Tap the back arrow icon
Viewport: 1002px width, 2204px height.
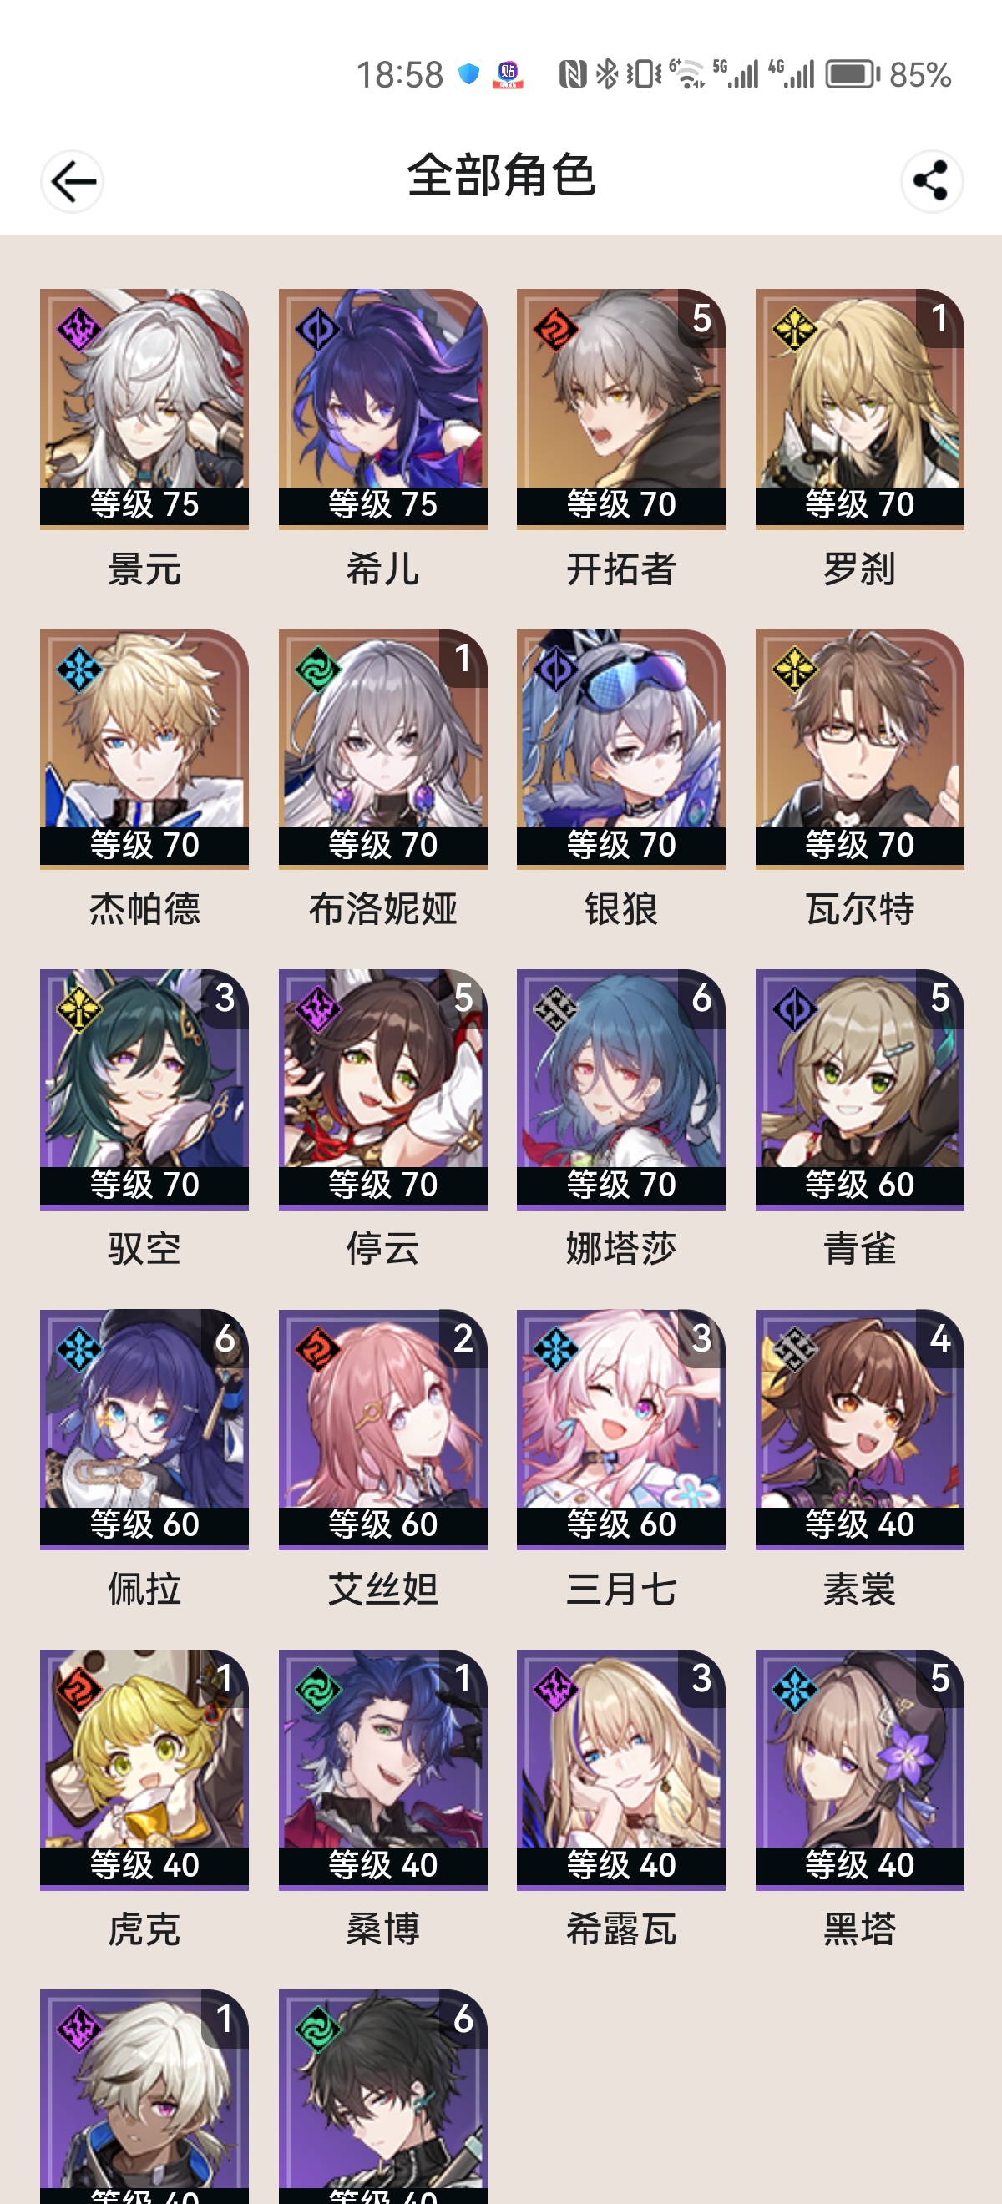[73, 181]
